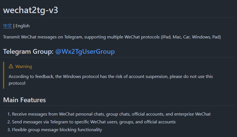Open the @Wx2TgUserGroup Telegram link
This screenshot has height=137, width=237.
click(85, 52)
